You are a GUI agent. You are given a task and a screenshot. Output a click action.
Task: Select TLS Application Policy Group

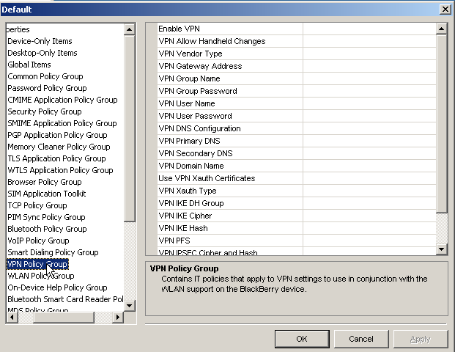pyautogui.click(x=56, y=158)
